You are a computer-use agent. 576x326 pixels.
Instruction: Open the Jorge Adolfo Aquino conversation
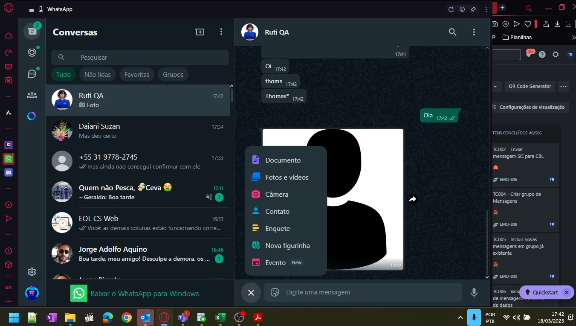[x=138, y=253]
